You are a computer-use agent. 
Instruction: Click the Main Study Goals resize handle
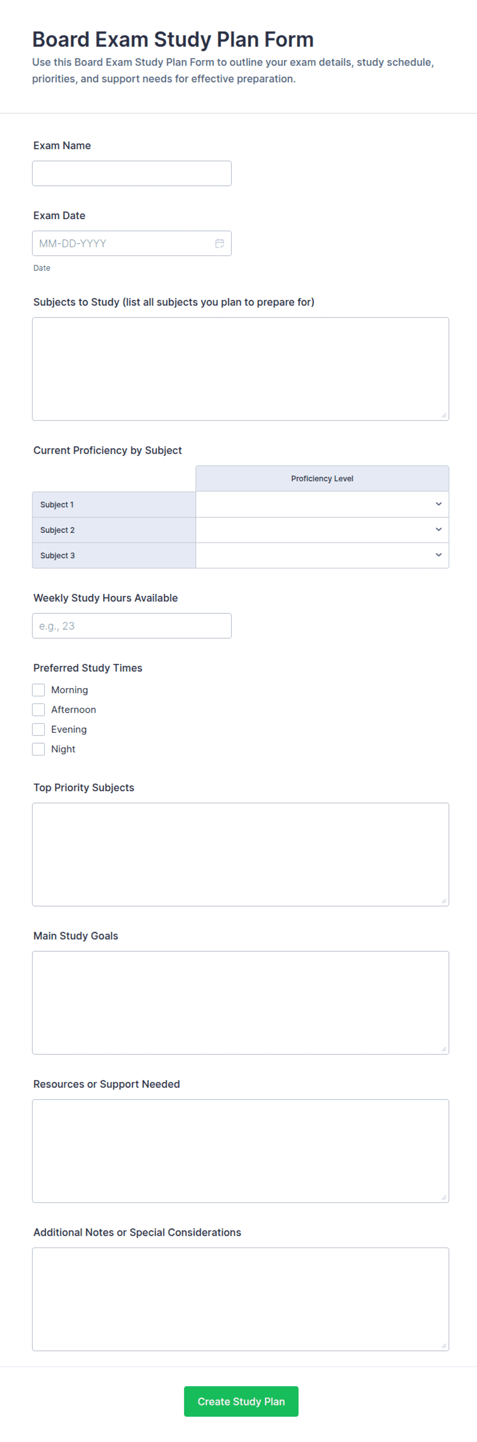(x=444, y=1048)
